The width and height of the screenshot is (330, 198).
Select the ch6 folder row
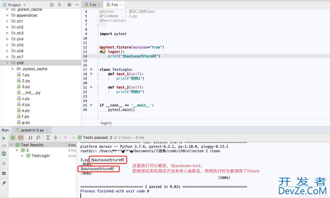pyautogui.click(x=40, y=51)
